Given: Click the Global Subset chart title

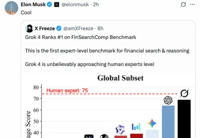Looking at the screenshot, I should (x=120, y=78).
